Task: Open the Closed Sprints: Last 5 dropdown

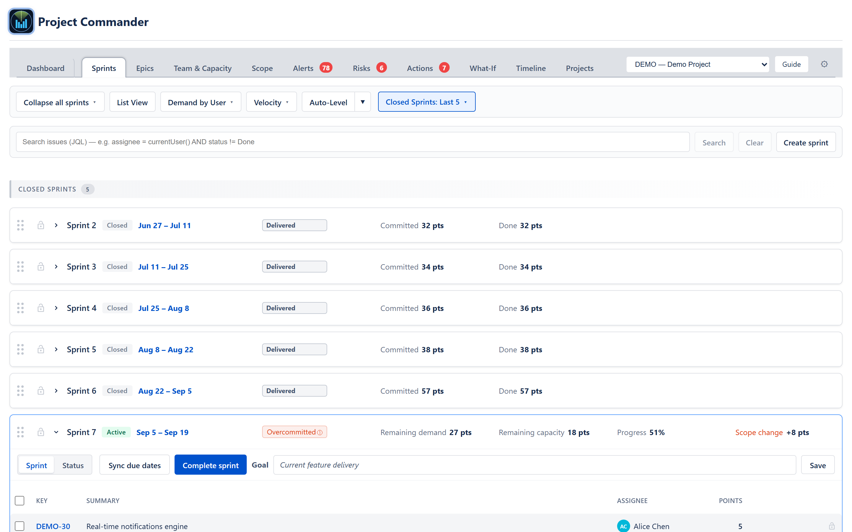Action: click(x=427, y=102)
